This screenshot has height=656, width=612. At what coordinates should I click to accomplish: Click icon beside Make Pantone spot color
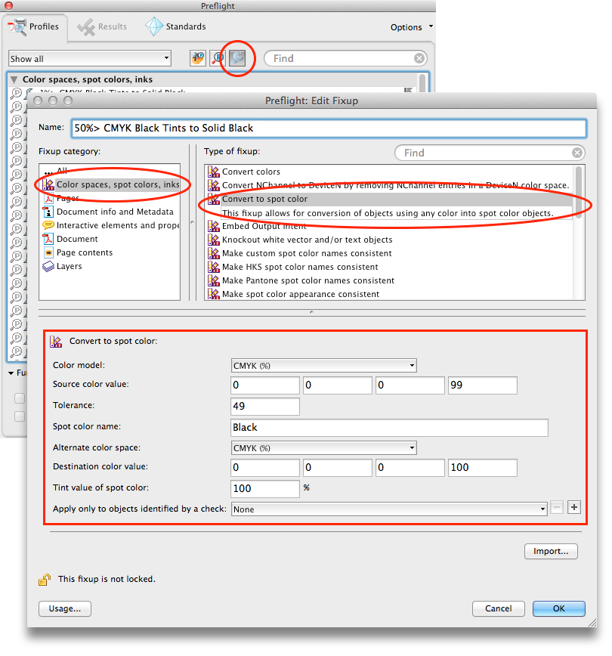(214, 280)
